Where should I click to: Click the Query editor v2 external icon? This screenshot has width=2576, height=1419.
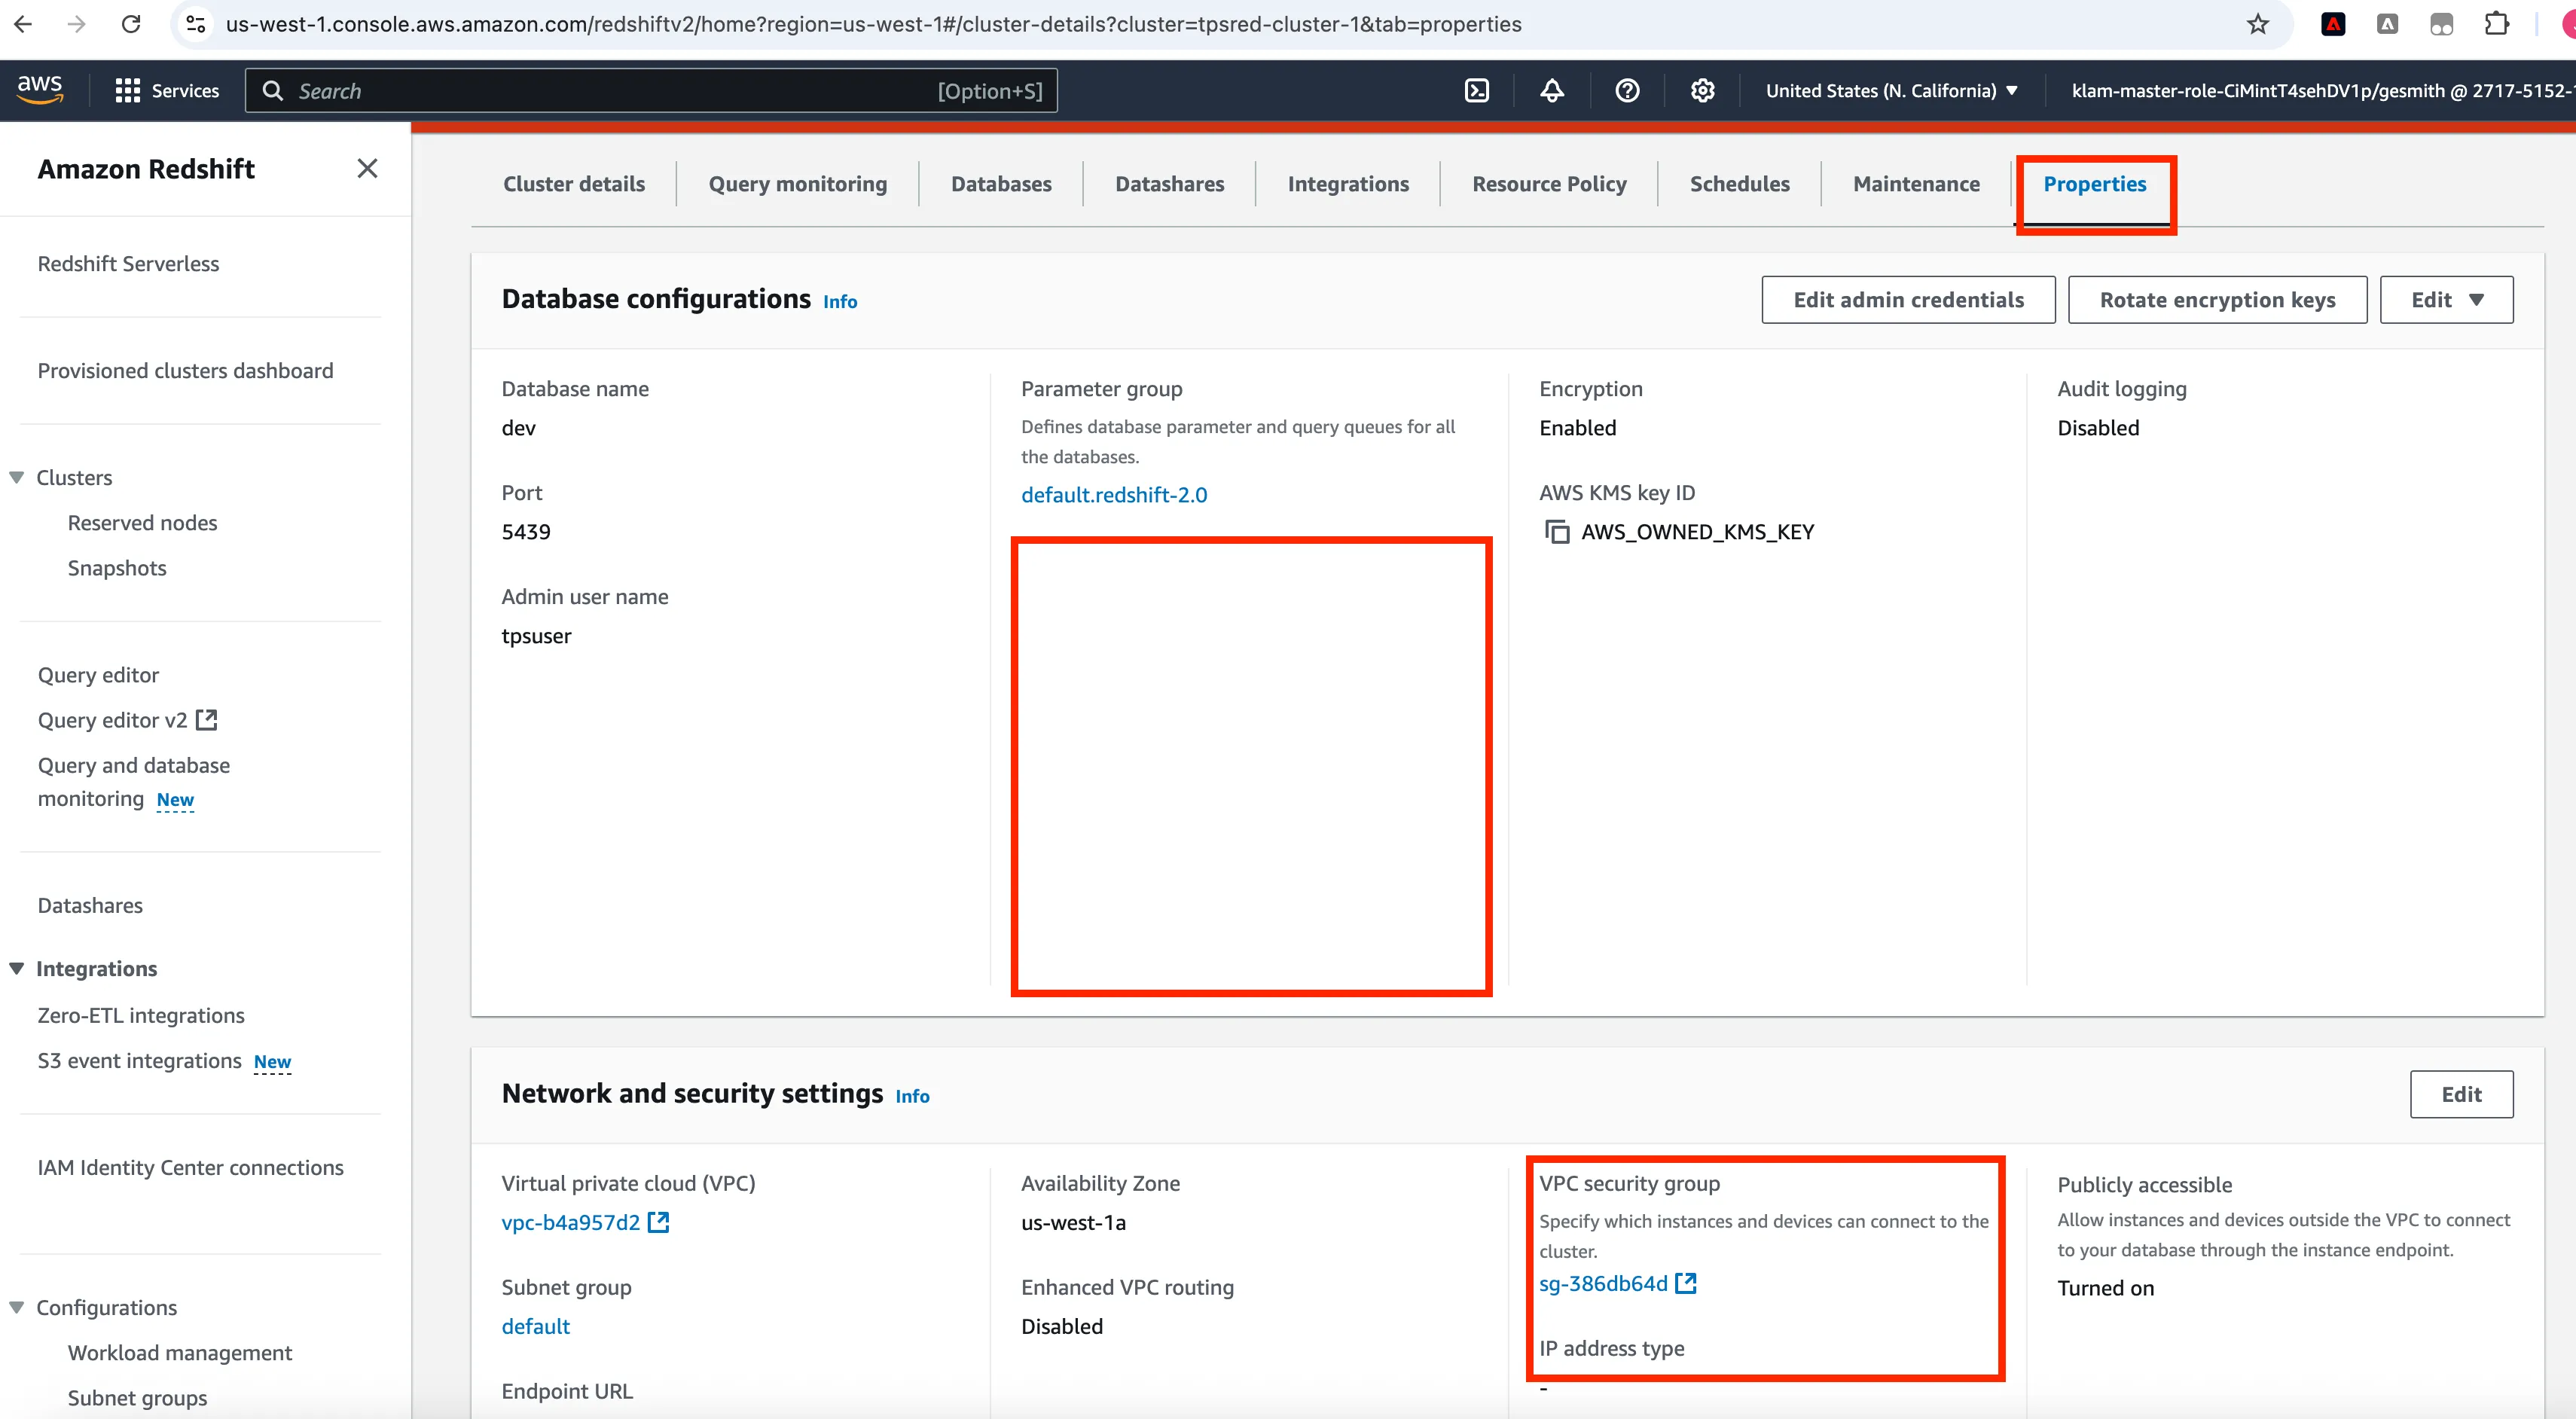pos(207,720)
